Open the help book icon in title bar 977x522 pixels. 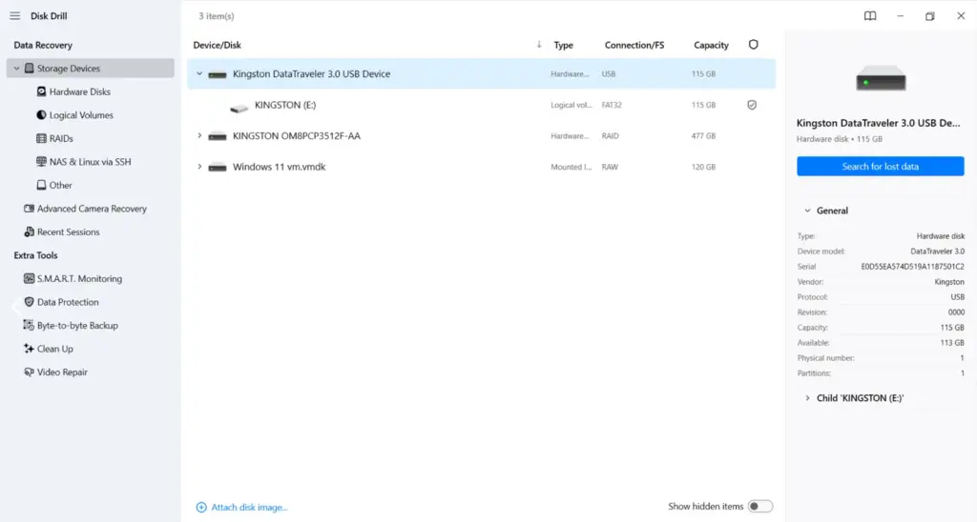[870, 16]
